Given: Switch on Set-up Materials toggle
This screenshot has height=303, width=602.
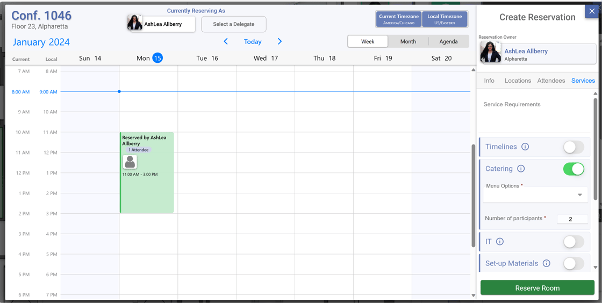Looking at the screenshot, I should (573, 263).
